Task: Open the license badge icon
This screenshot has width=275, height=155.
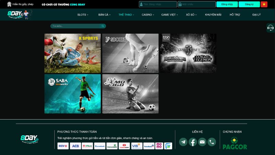Action: [9, 4]
